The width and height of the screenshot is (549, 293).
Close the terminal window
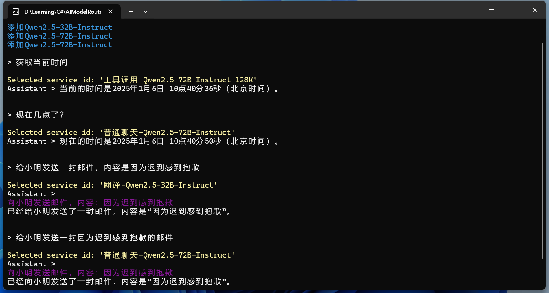(x=535, y=10)
